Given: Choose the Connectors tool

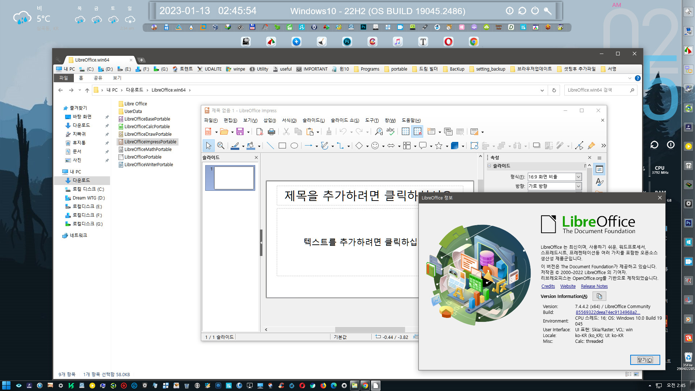Looking at the screenshot, I should tap(340, 146).
